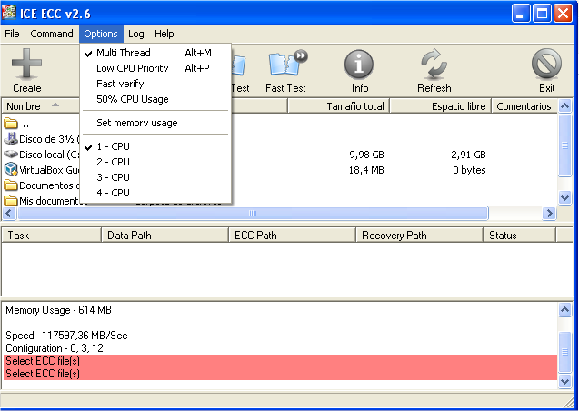Image resolution: width=579 pixels, height=411 pixels.
Task: Click file list scroll down arrow
Action: (565, 197)
